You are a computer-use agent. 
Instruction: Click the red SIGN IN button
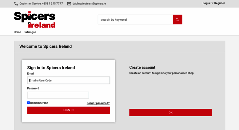click(x=68, y=110)
